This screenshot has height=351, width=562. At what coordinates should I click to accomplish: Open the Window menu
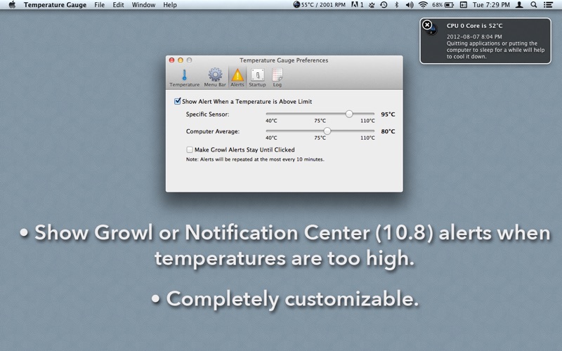click(x=143, y=5)
